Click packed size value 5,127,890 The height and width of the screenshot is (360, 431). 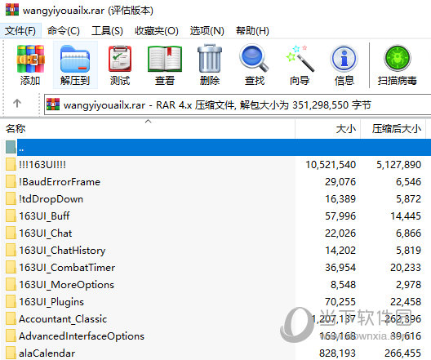(x=399, y=165)
